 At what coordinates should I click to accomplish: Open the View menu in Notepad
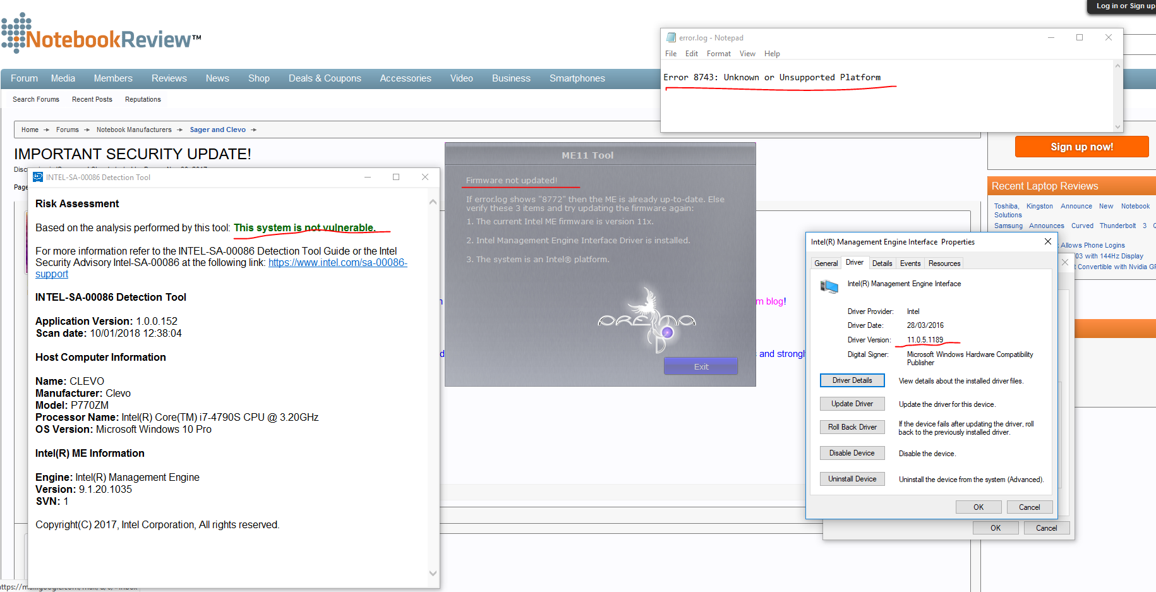[747, 54]
